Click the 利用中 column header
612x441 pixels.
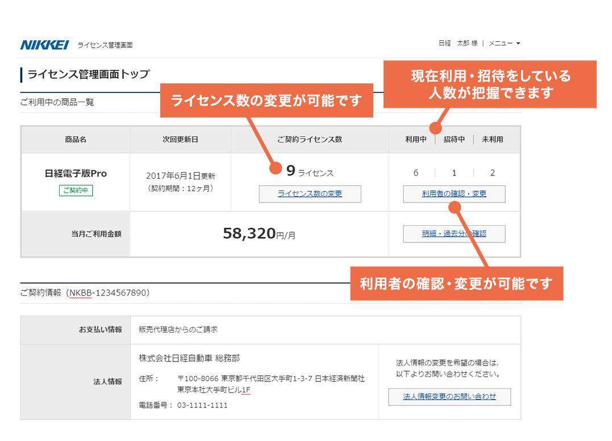click(415, 139)
